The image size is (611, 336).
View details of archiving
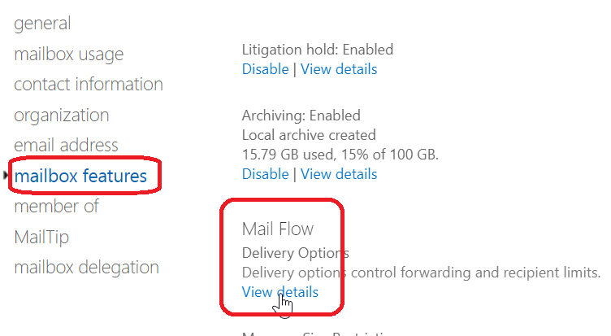click(339, 173)
